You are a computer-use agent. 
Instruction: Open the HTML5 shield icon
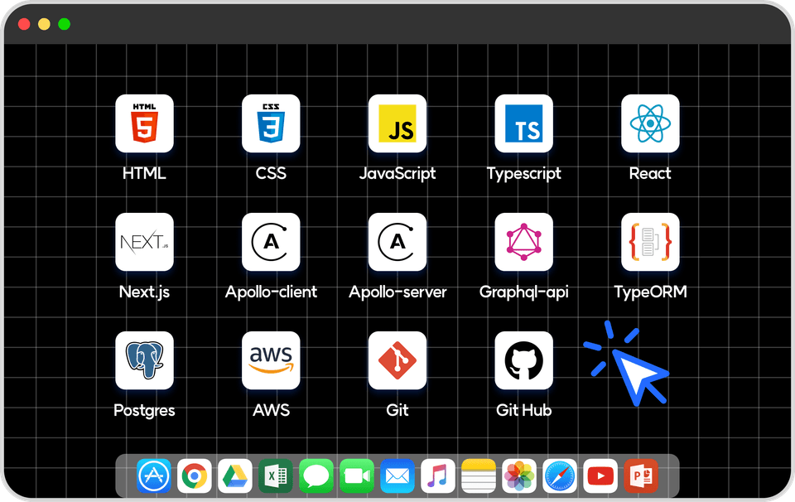(x=144, y=123)
